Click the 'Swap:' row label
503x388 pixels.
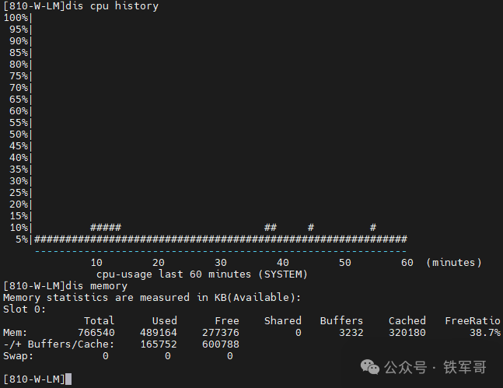coord(18,356)
